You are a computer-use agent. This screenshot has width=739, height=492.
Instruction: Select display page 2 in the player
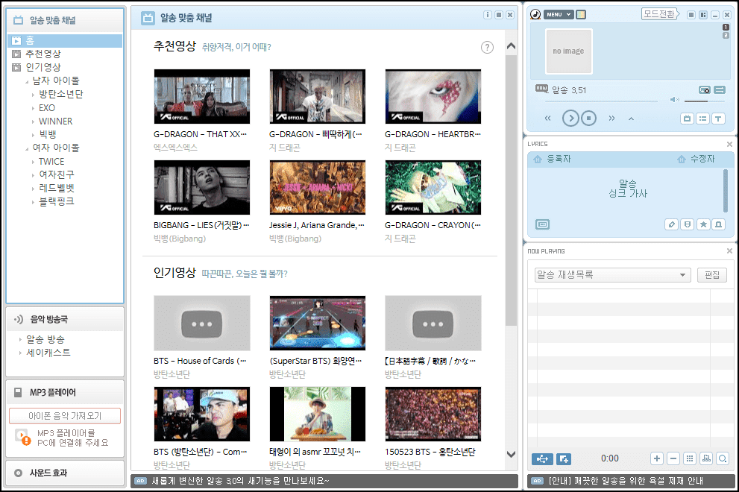tap(726, 35)
